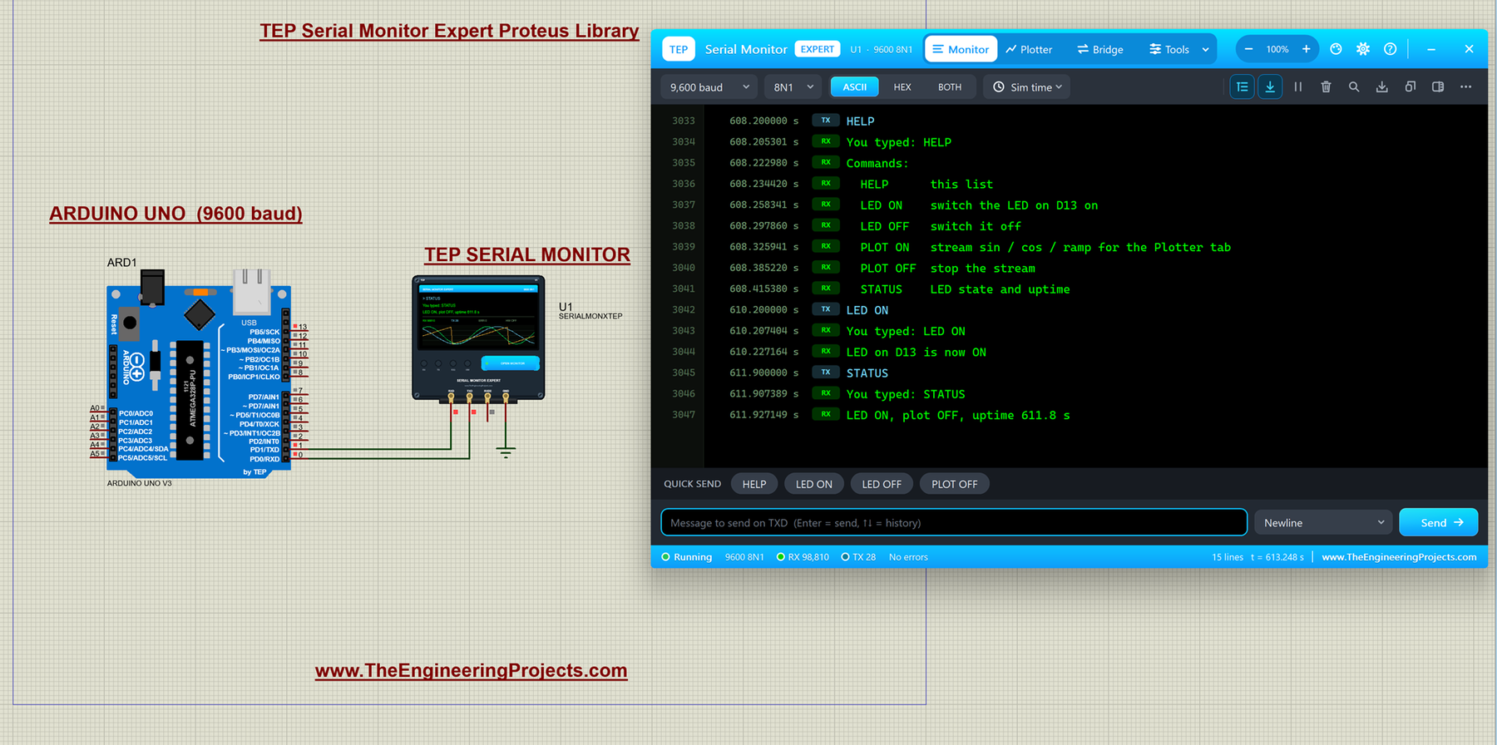The width and height of the screenshot is (1497, 745).
Task: Toggle the side panel icon
Action: (x=1438, y=86)
